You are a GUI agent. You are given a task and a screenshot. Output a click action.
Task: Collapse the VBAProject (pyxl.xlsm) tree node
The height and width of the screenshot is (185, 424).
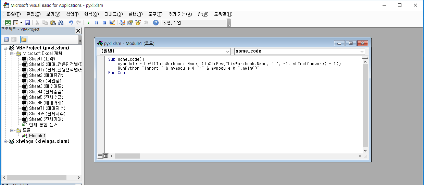(5, 48)
